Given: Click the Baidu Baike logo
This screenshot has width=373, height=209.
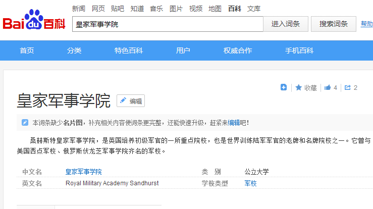Looking at the screenshot, I should pyautogui.click(x=34, y=20).
